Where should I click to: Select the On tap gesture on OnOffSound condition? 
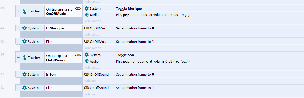(x=63, y=58)
